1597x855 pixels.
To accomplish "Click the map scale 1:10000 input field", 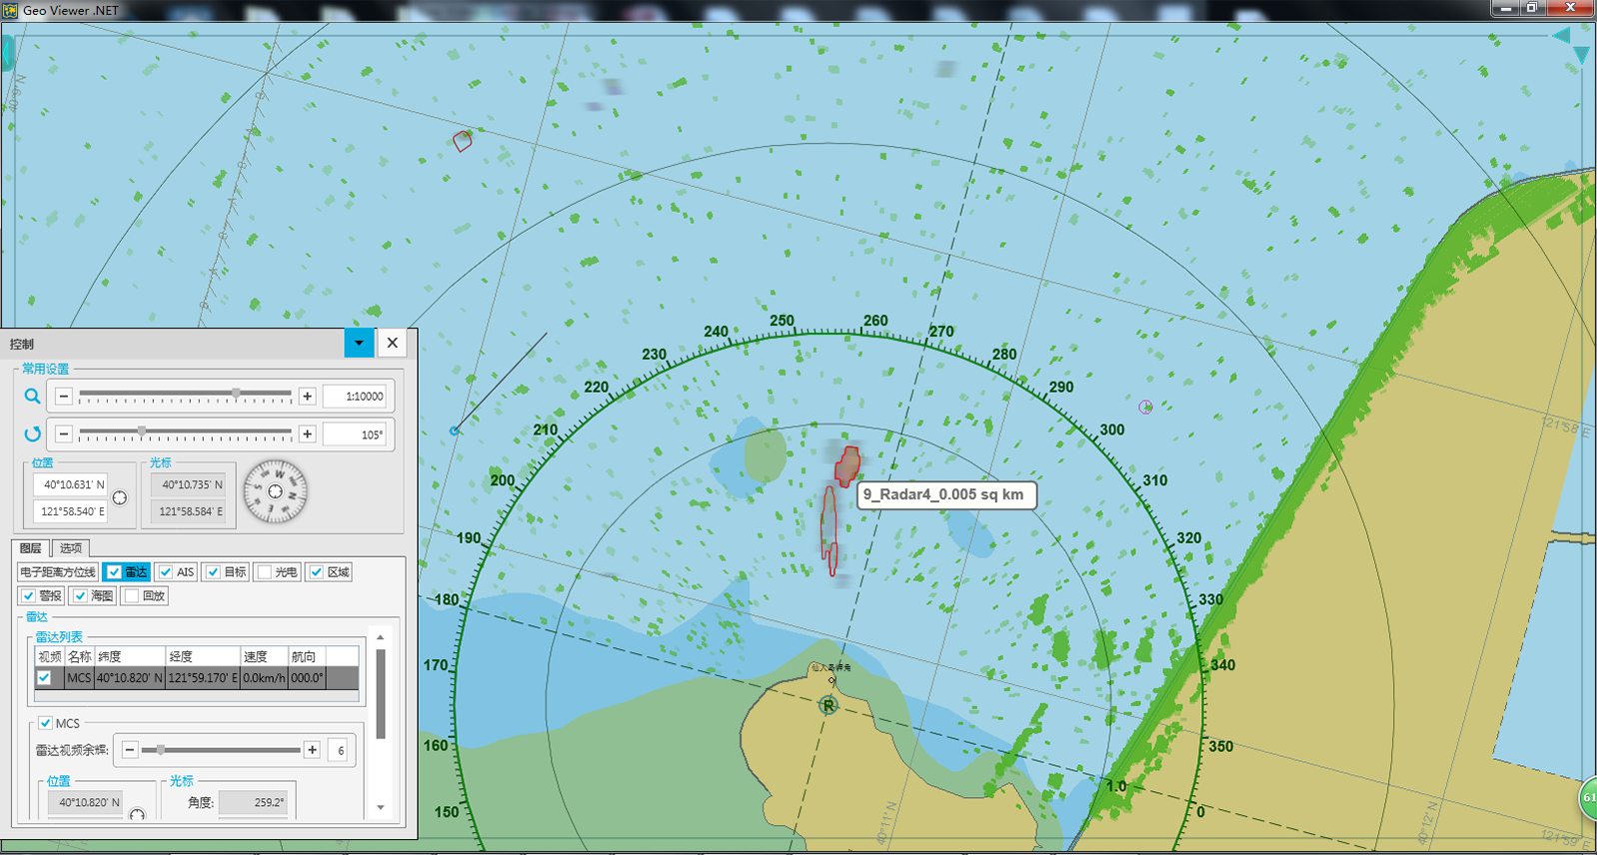I will tap(358, 397).
